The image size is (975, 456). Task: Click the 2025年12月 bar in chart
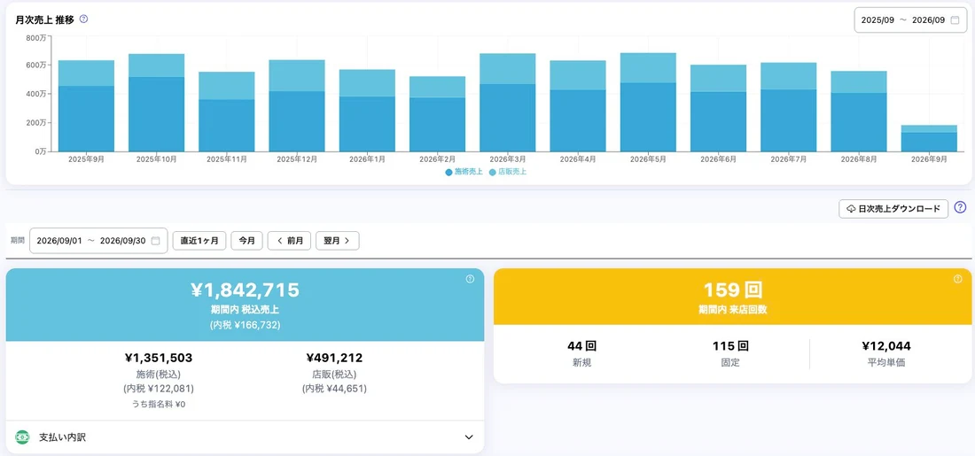[x=297, y=105]
